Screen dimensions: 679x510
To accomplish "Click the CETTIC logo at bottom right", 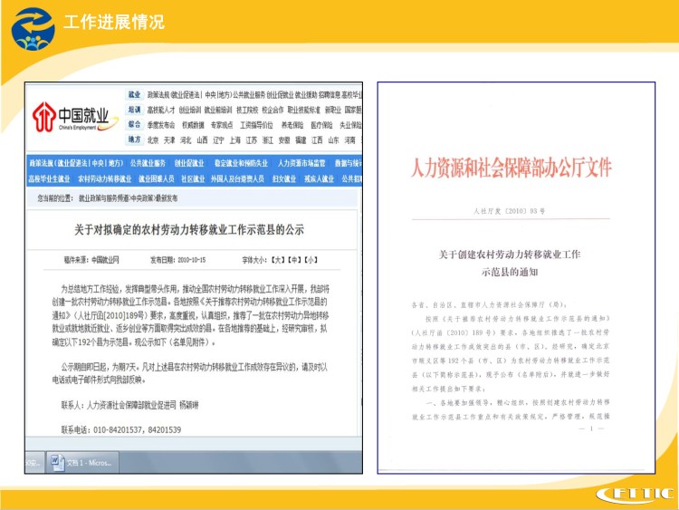I will pos(633,493).
